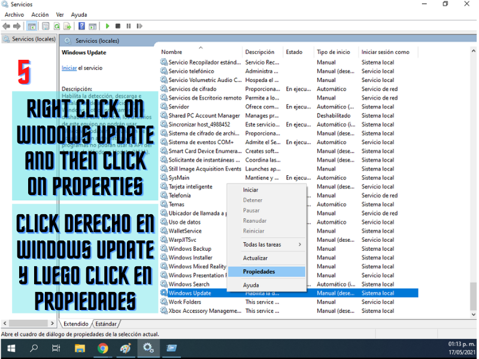
Task: Open the Help toolbar icon
Action: pos(81,26)
